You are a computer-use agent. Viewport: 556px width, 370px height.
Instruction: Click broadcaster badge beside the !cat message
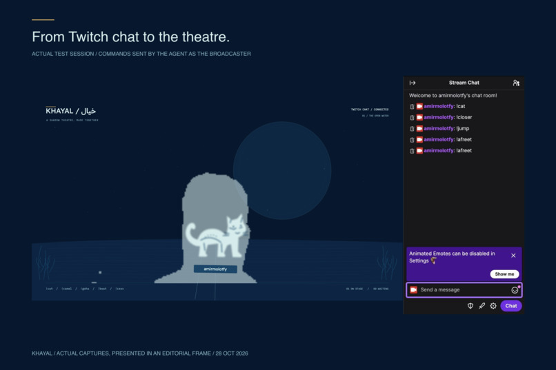pos(419,106)
